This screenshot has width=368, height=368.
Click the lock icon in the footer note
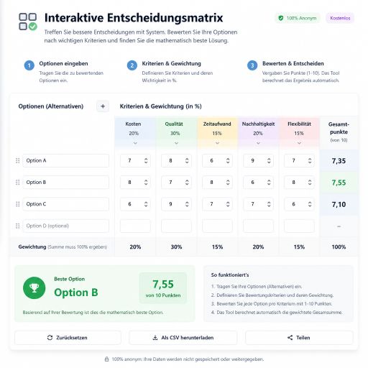106,359
